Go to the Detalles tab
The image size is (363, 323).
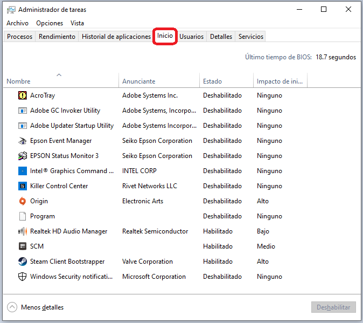tap(221, 37)
